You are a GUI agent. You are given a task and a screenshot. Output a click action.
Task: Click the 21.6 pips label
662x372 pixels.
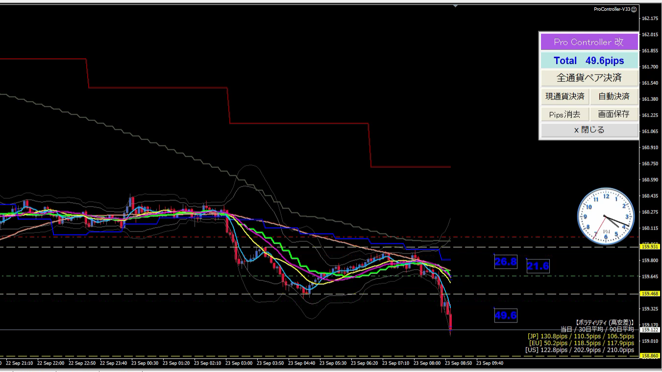click(538, 266)
